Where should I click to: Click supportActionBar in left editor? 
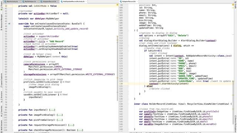49,36
